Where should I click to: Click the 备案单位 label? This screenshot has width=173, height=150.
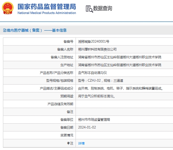(67, 119)
